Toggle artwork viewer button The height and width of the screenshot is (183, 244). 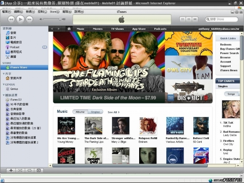click(x=39, y=170)
